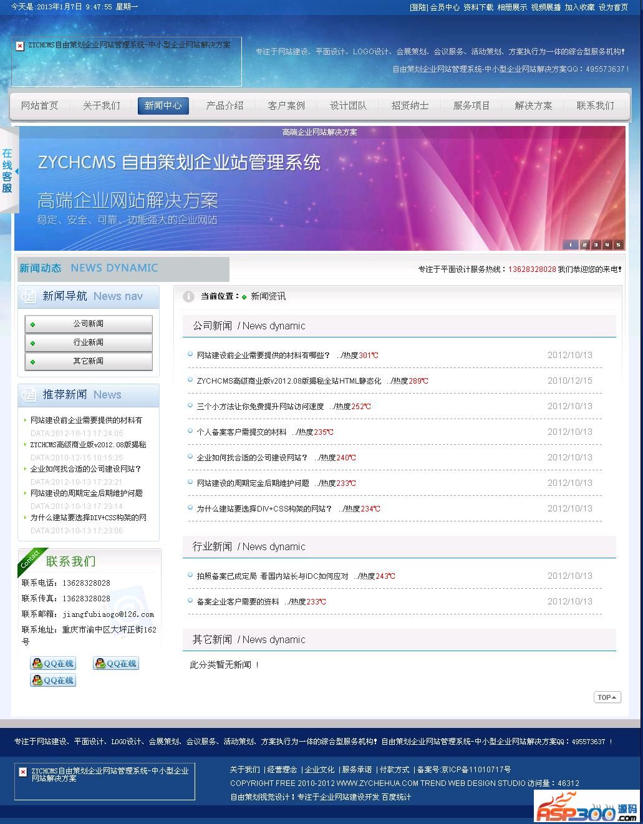Click the 百度统计 footer link
Image resolution: width=643 pixels, height=824 pixels.
[396, 797]
